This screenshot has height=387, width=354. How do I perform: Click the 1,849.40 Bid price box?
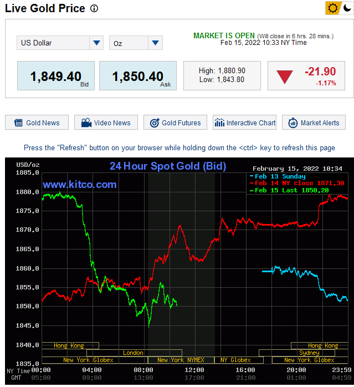56,76
